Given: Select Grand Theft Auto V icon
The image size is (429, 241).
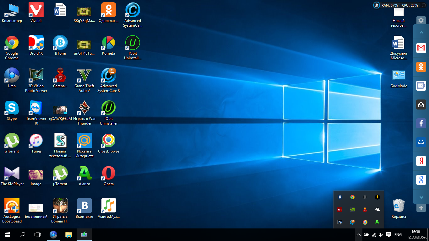Looking at the screenshot, I should click(84, 80).
